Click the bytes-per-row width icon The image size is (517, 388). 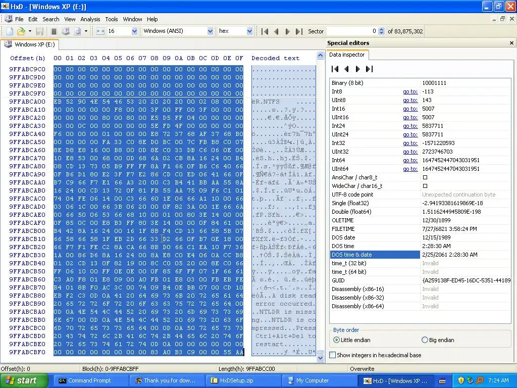click(100, 31)
